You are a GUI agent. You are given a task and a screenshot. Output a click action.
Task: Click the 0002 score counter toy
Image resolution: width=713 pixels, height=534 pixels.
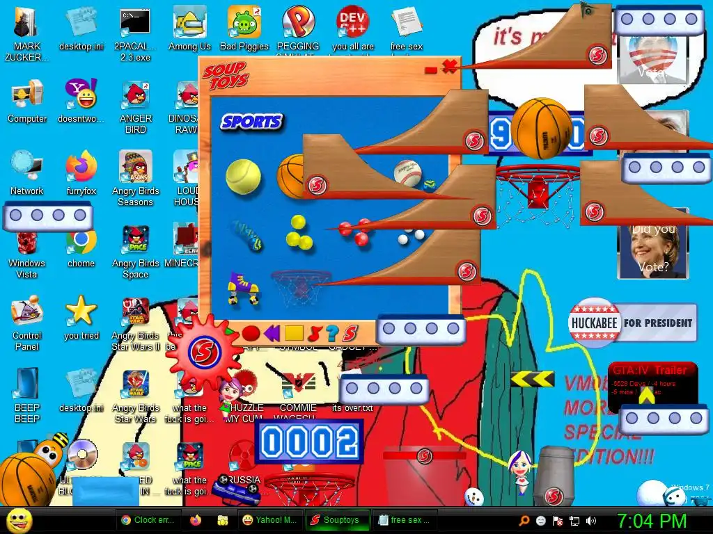308,442
